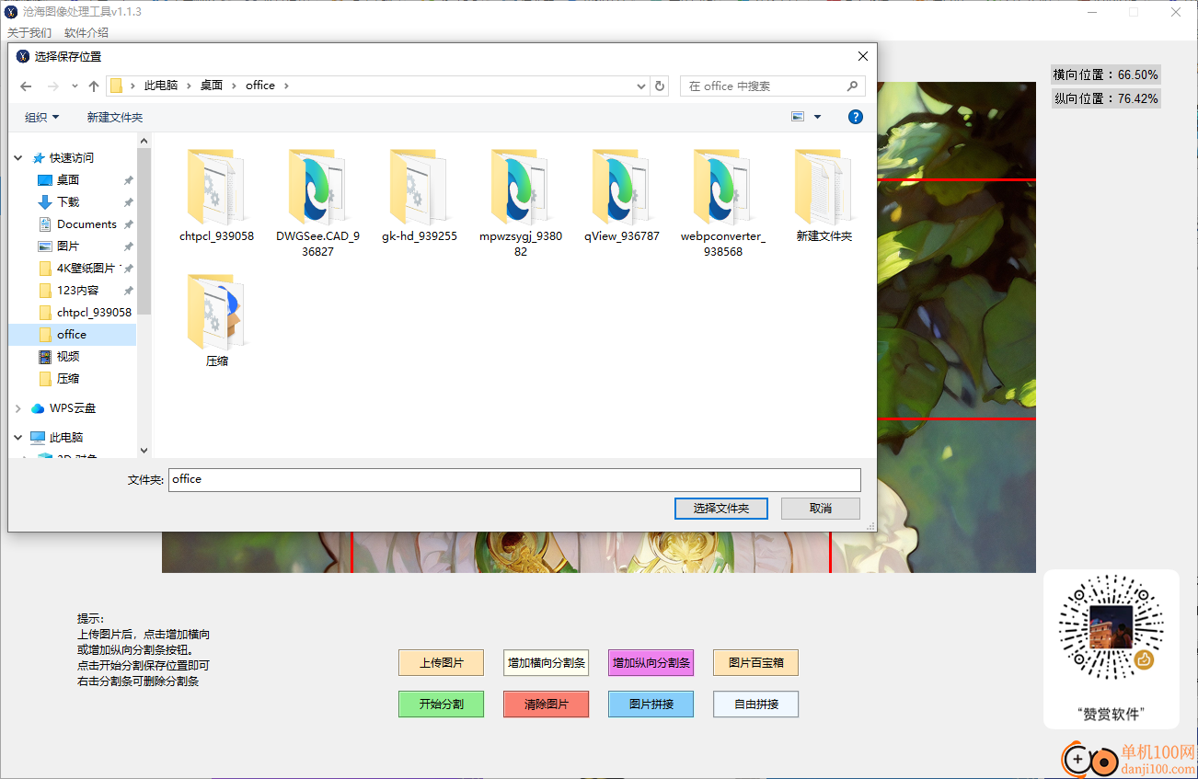The height and width of the screenshot is (779, 1198).
Task: Click sidebar scrollbar down arrow
Action: pyautogui.click(x=144, y=451)
